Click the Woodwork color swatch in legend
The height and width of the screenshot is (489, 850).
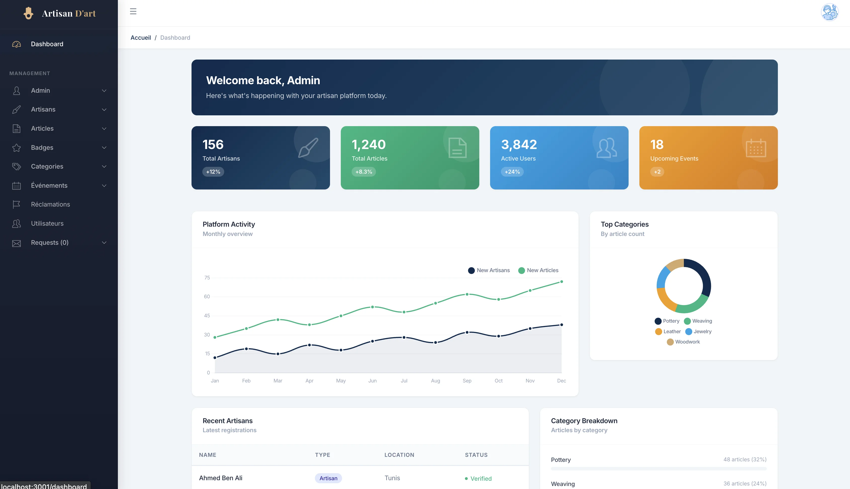[x=670, y=342]
